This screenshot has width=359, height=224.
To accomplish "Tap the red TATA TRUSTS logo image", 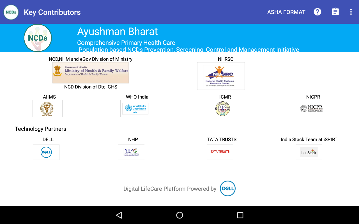I will click(220, 152).
